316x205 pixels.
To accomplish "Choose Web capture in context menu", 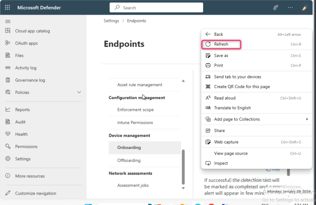I will pos(226,142).
